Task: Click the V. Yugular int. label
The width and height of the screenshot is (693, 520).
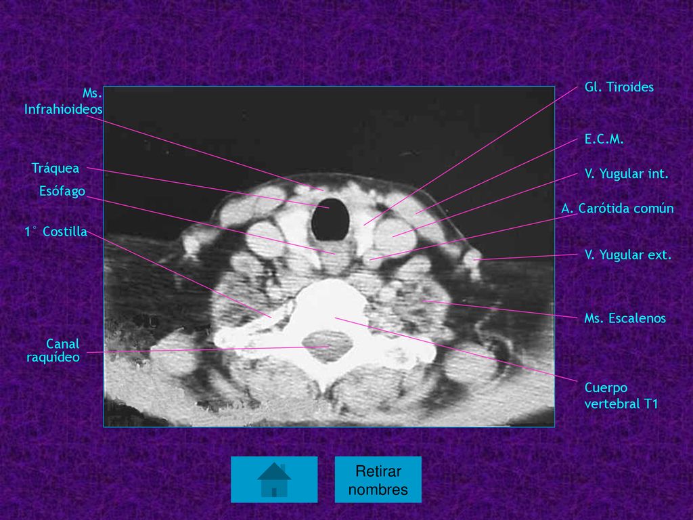Action: 626,174
